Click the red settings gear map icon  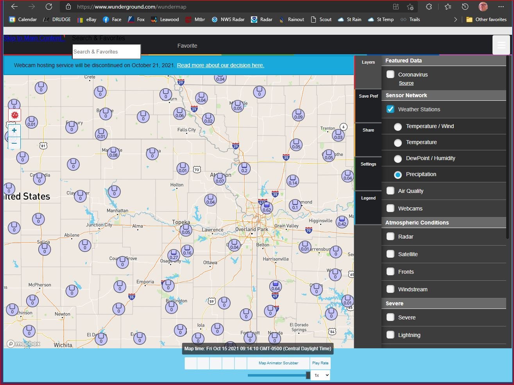pyautogui.click(x=15, y=115)
